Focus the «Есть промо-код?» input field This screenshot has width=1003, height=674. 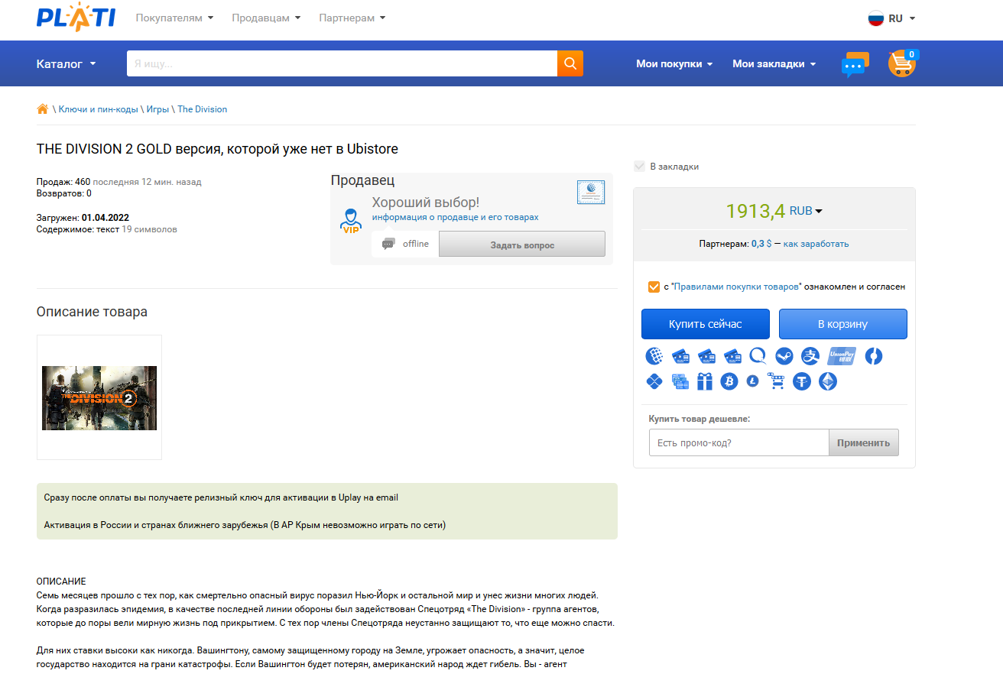[x=738, y=442]
